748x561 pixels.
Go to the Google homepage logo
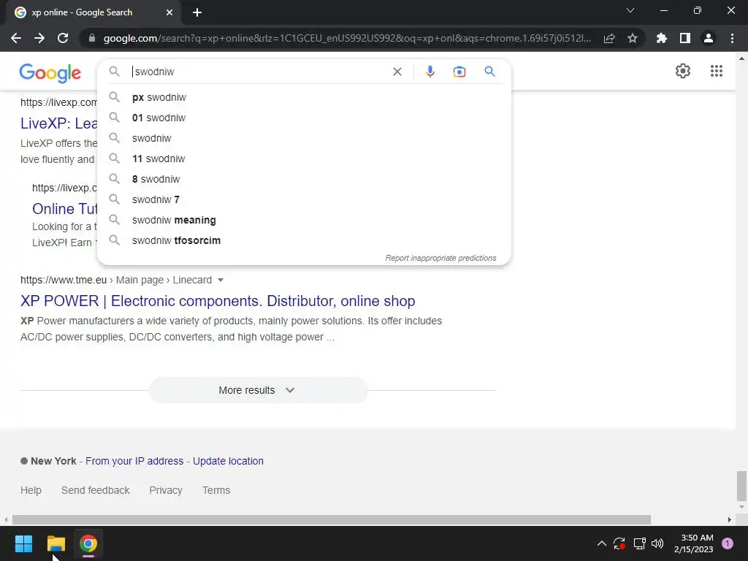click(x=50, y=73)
